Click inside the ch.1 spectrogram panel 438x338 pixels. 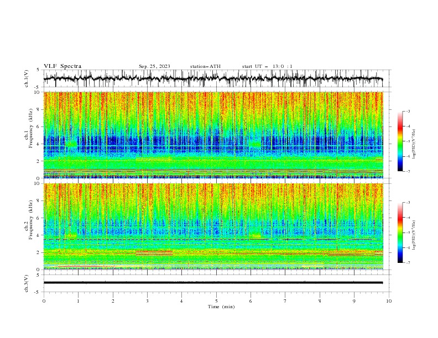[x=213, y=135]
